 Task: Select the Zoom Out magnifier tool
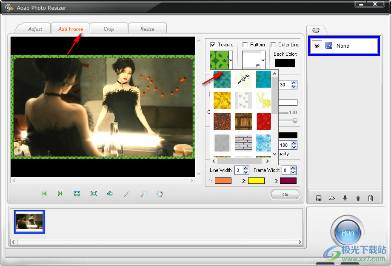click(143, 194)
